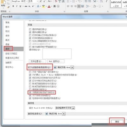Open layout options document dropdown 测试文档.docx
127x127 pixels.
[x=72, y=67]
